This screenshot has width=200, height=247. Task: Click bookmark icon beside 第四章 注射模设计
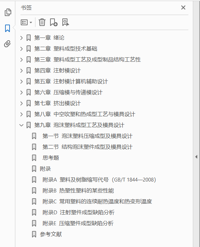coord(29,71)
